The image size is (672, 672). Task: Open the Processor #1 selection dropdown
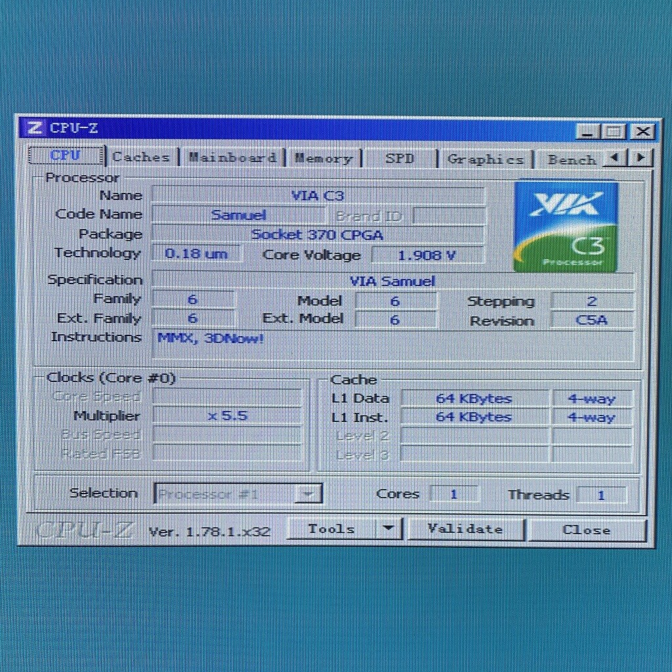tap(238, 493)
